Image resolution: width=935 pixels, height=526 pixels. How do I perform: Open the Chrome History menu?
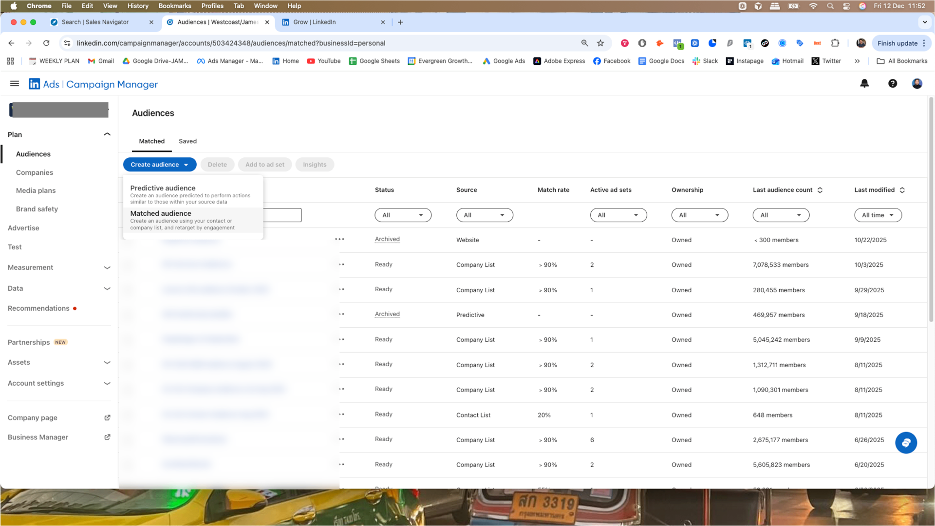(x=137, y=6)
